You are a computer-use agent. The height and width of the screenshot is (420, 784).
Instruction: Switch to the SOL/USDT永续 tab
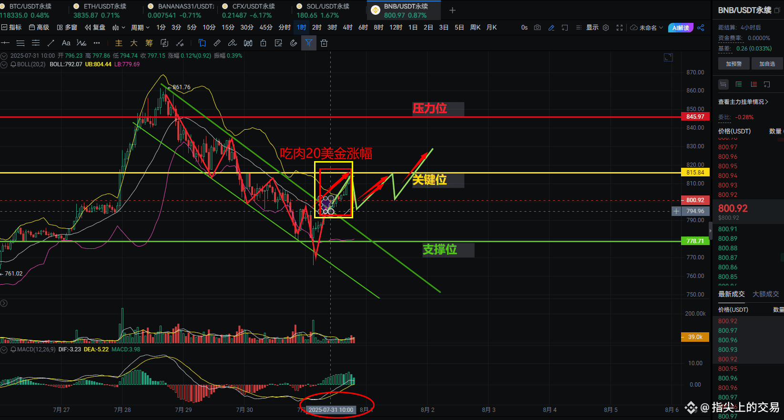coord(328,10)
